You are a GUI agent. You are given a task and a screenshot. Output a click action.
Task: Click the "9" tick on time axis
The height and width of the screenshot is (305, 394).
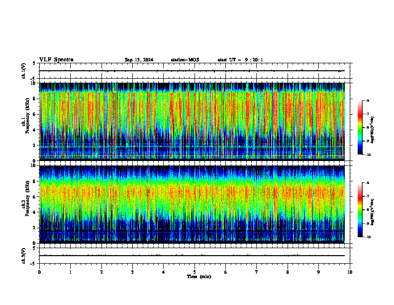coord(318,272)
